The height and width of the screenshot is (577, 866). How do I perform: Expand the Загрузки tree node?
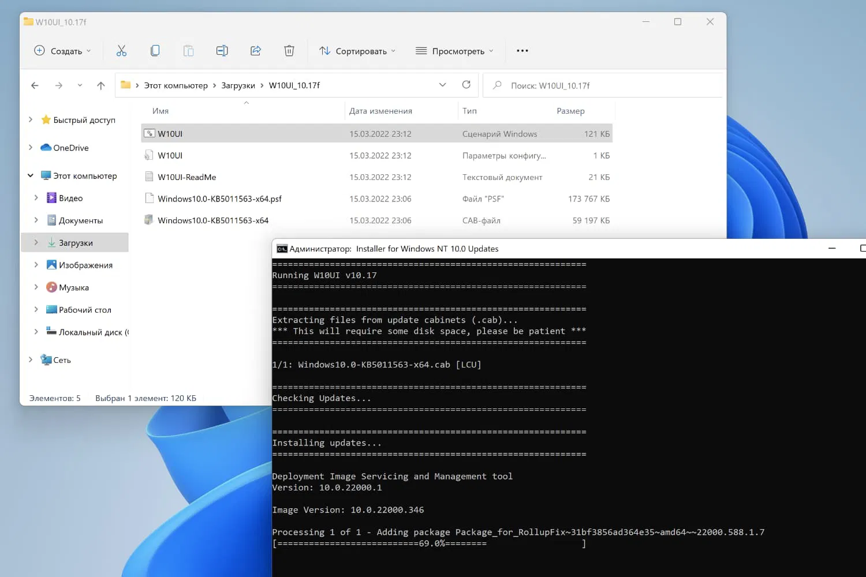coord(36,242)
